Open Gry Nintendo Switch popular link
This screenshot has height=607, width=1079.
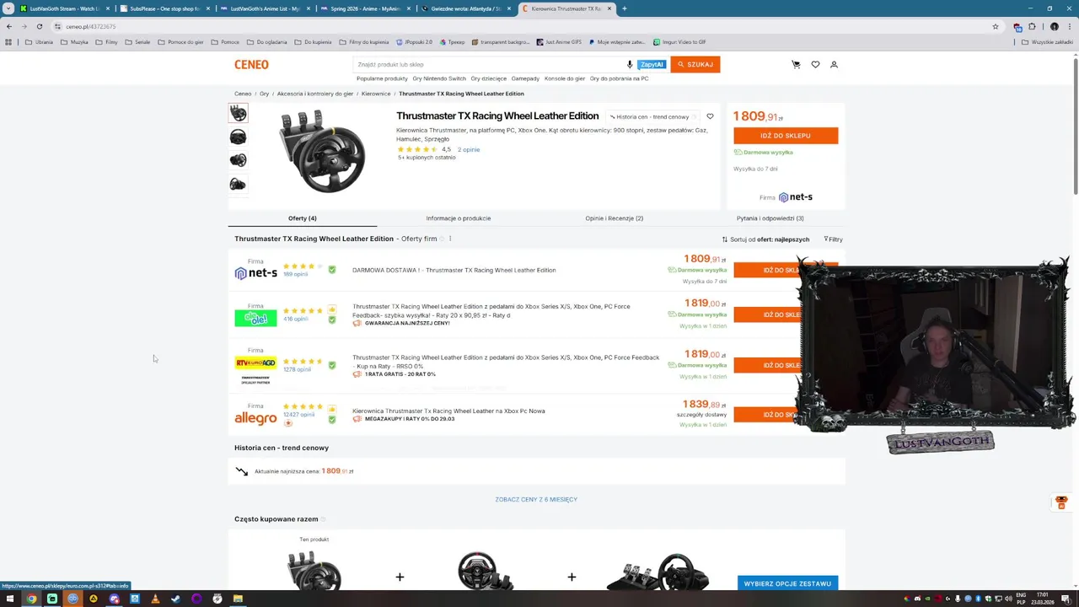[x=439, y=78]
